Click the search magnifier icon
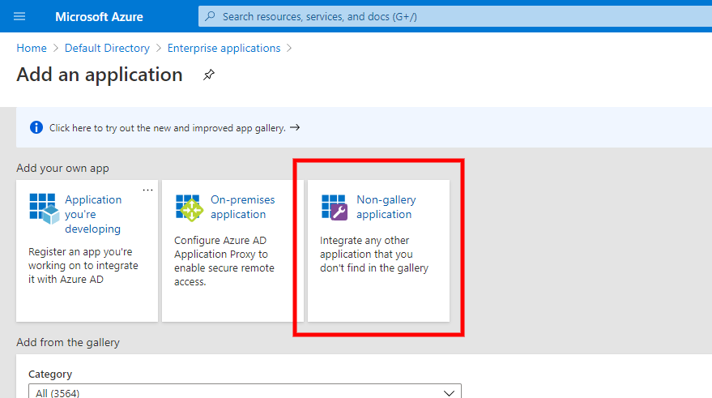712x398 pixels. click(x=210, y=16)
